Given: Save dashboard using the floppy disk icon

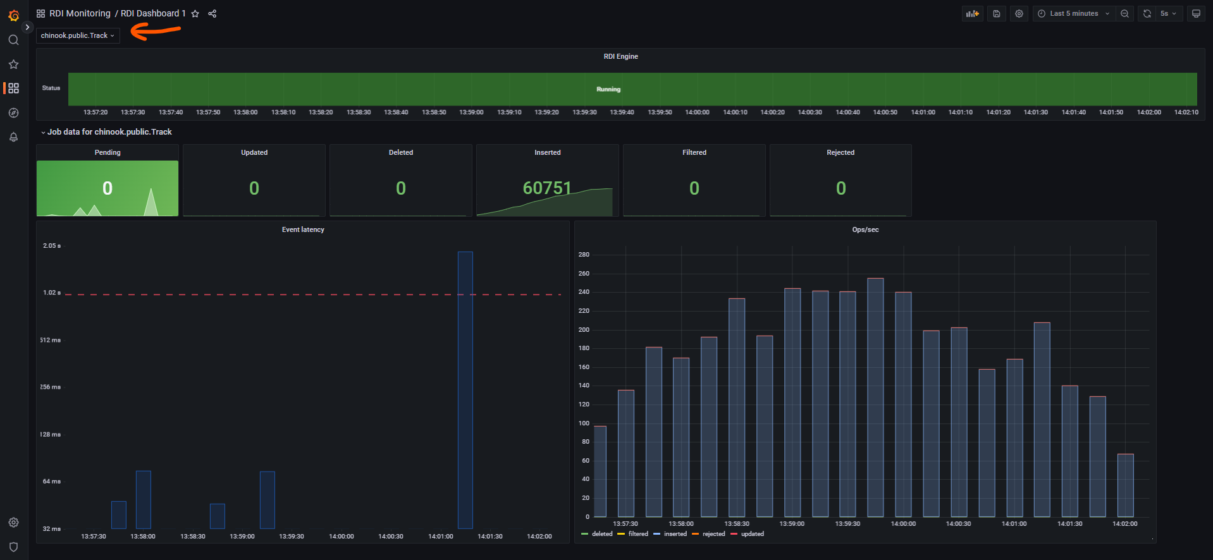Looking at the screenshot, I should pyautogui.click(x=996, y=13).
